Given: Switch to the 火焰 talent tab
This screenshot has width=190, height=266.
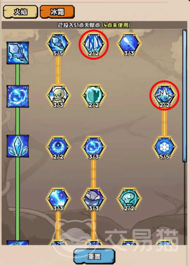Looking at the screenshot, I should click(20, 12).
